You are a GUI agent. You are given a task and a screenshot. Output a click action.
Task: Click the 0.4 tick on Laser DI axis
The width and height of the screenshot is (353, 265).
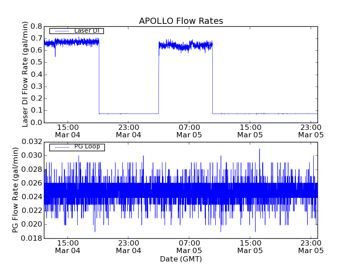coord(37,74)
